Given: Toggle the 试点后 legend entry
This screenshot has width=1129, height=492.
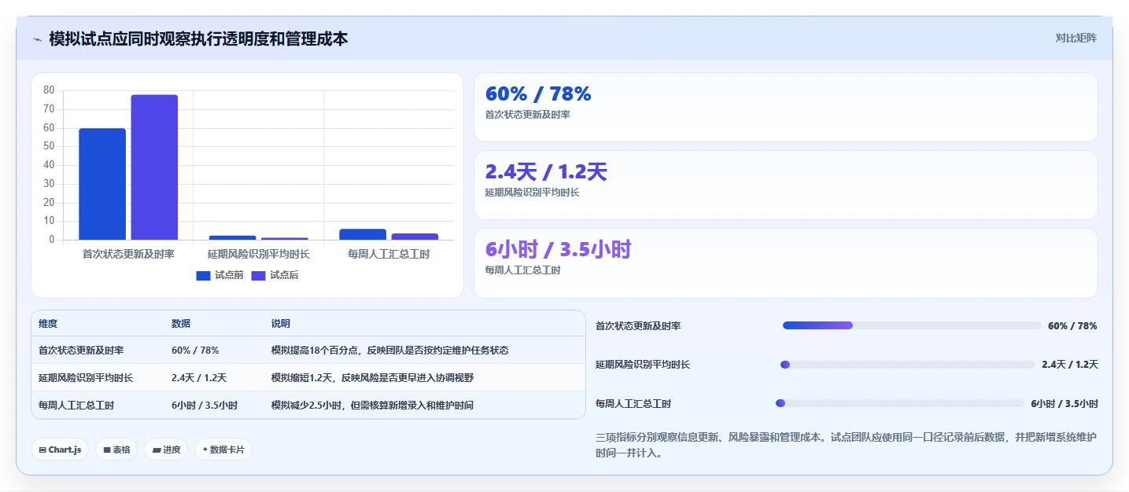Looking at the screenshot, I should point(275,275).
